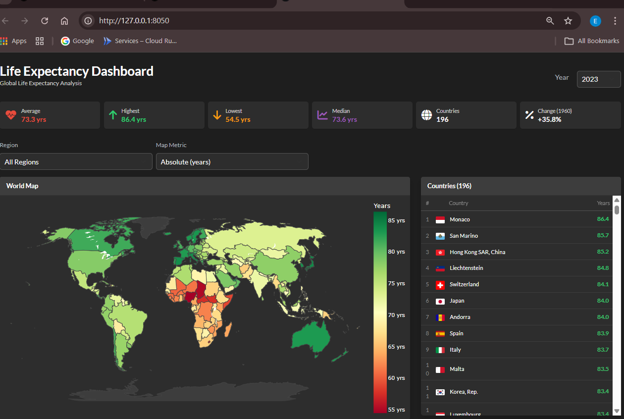The image size is (624, 419).
Task: Click the globe icon on Countries card
Action: coord(426,115)
